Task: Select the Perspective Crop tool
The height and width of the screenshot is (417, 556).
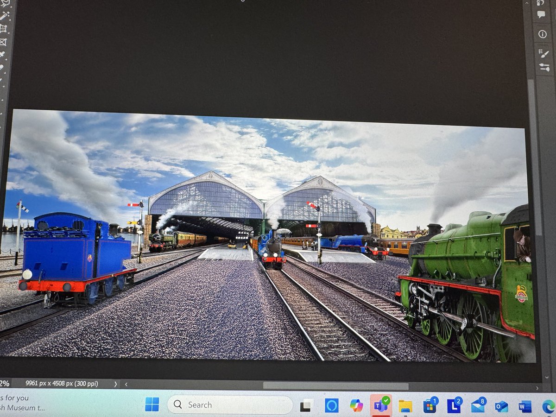Action: [x=3, y=29]
